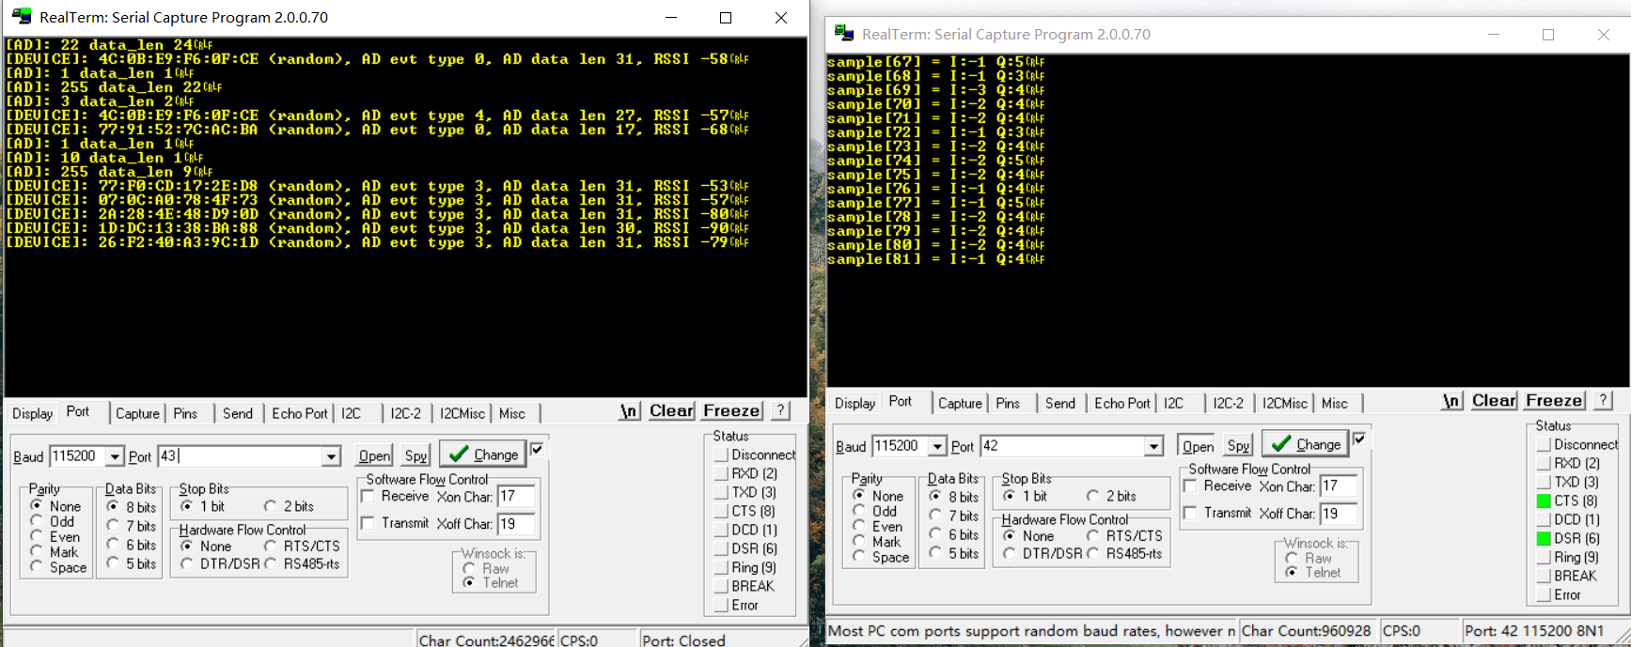
Task: Enable the Receive software flow control checkbox in the port 43 window
Action: (369, 496)
